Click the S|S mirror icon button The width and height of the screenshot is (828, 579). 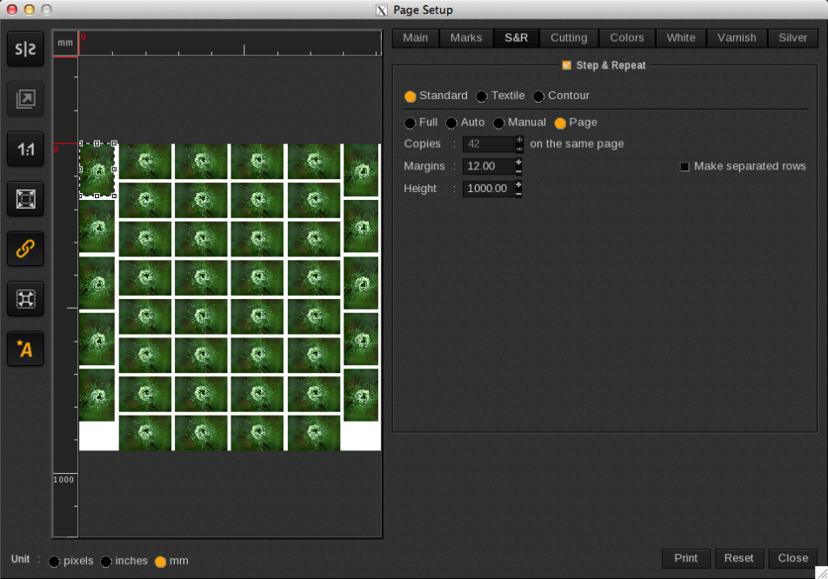pos(25,50)
